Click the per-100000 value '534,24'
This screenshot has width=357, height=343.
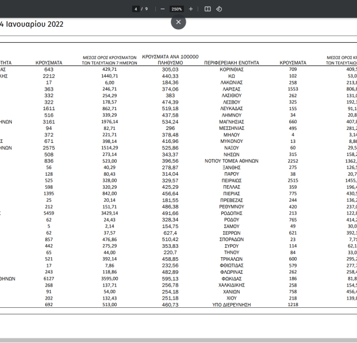(x=170, y=121)
